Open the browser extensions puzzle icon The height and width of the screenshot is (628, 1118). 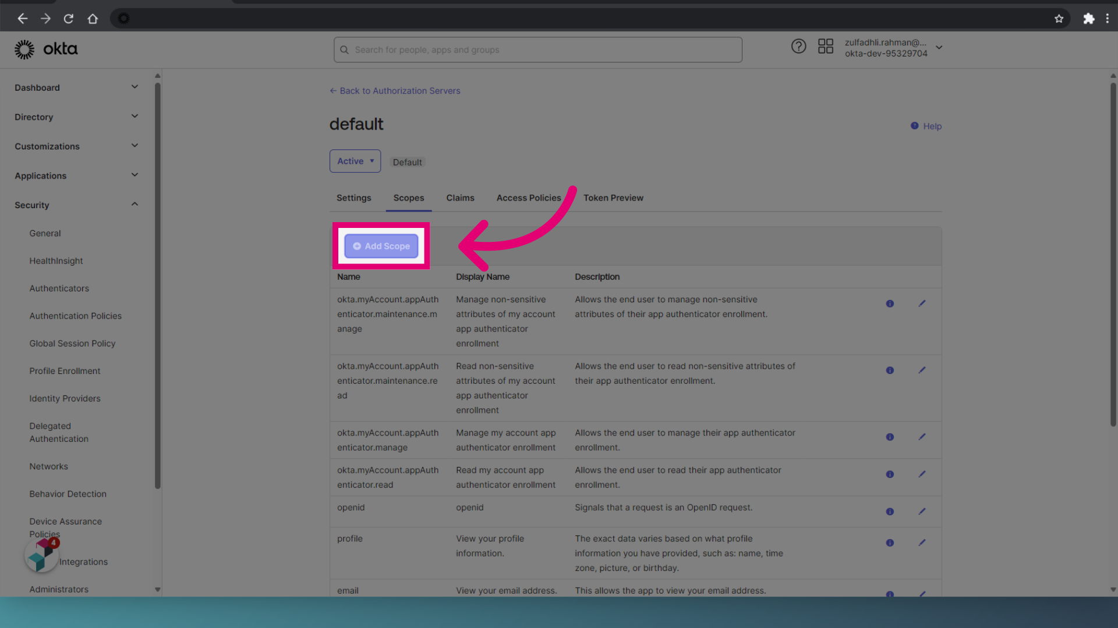(1088, 19)
